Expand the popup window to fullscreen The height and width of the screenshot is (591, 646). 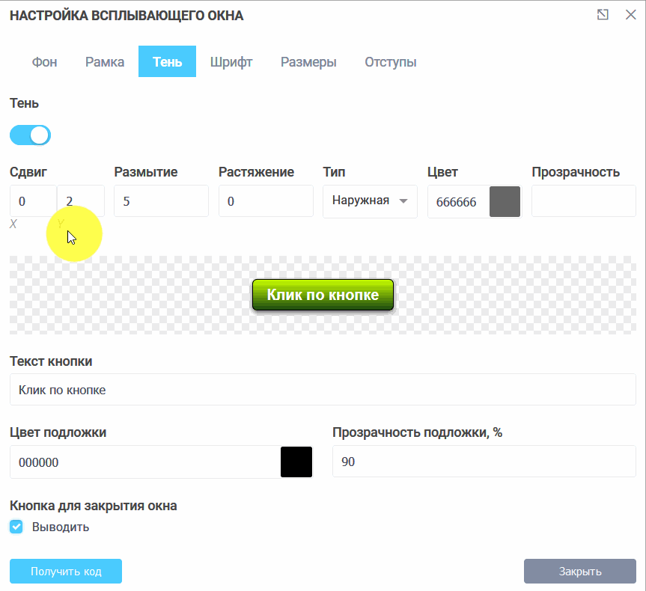603,15
